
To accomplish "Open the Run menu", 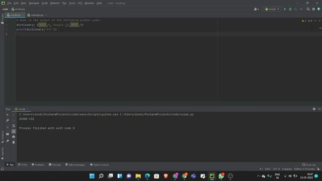I will point(64,3).
